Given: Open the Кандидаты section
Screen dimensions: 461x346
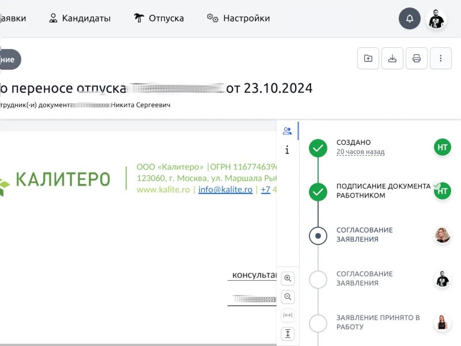Looking at the screenshot, I should (x=80, y=18).
